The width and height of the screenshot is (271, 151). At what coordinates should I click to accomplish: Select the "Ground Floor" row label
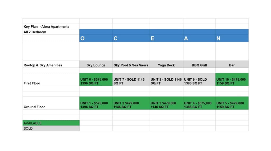34,107
